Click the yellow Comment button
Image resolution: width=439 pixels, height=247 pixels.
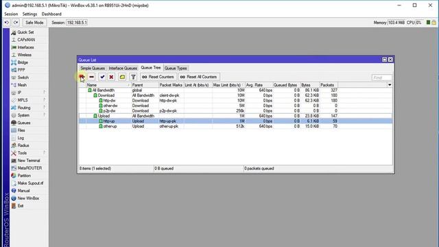pyautogui.click(x=122, y=77)
